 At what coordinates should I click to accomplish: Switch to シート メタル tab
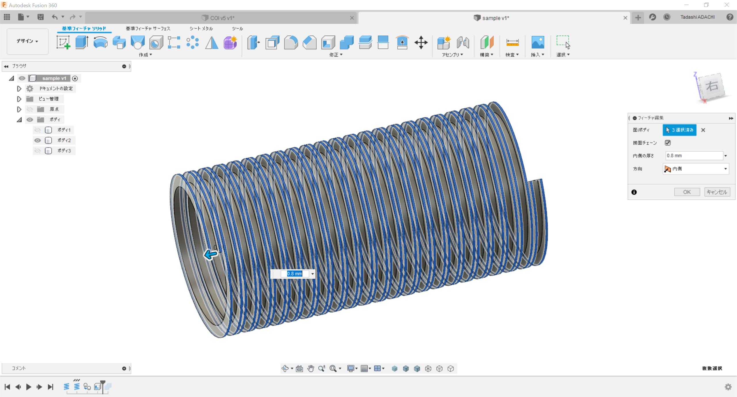(201, 28)
